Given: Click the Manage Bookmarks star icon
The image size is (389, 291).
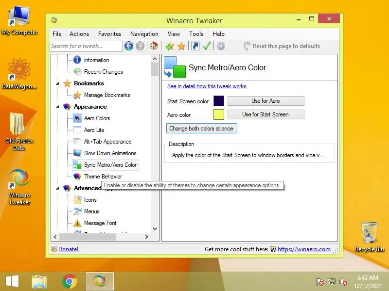Looking at the screenshot, I should 77,95.
